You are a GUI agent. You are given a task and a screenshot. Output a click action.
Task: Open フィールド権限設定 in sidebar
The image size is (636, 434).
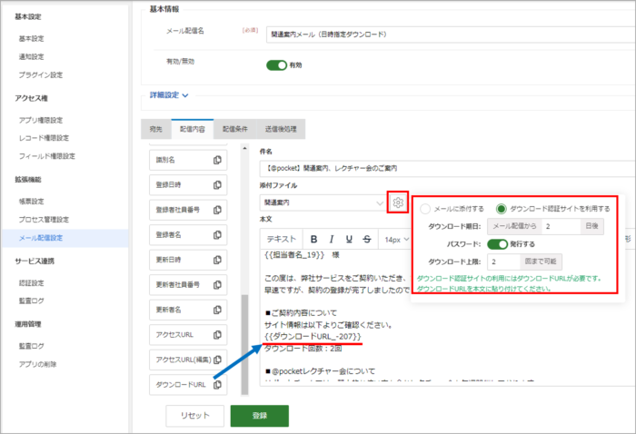(x=47, y=156)
